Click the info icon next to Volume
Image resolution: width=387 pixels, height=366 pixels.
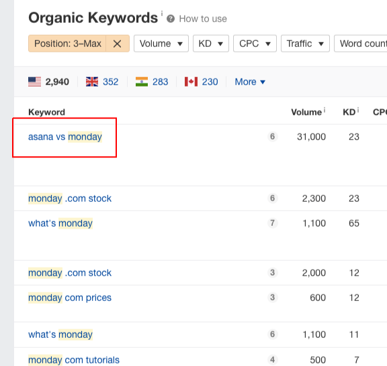(325, 110)
